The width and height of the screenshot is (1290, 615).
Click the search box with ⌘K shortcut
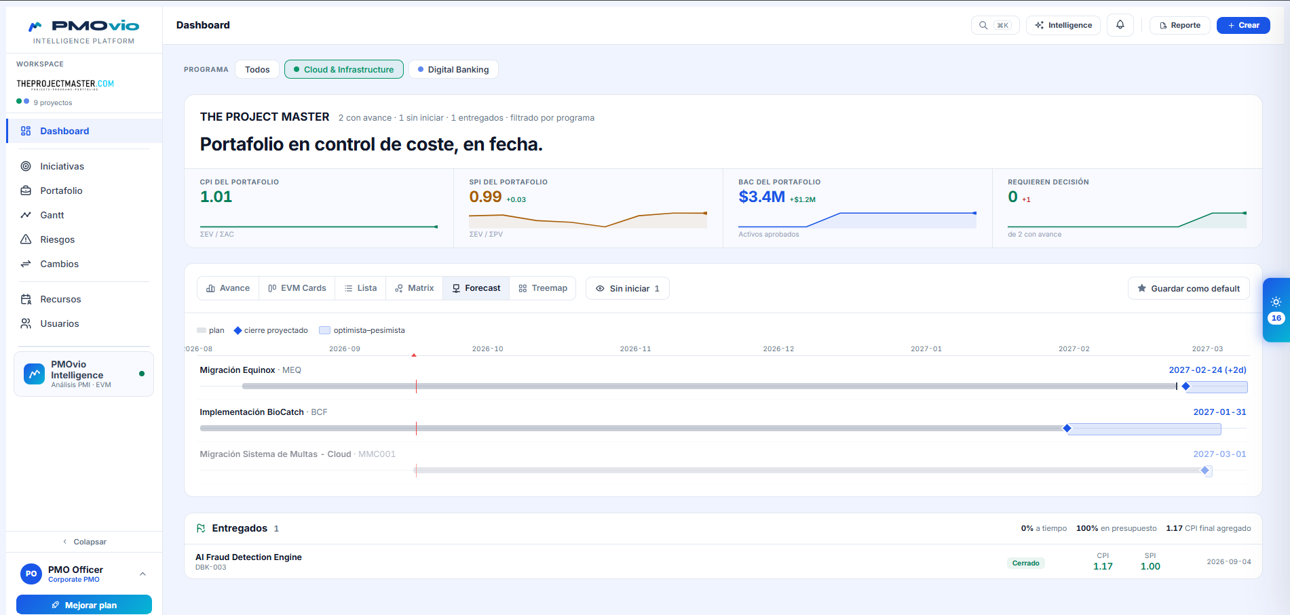pyautogui.click(x=995, y=25)
